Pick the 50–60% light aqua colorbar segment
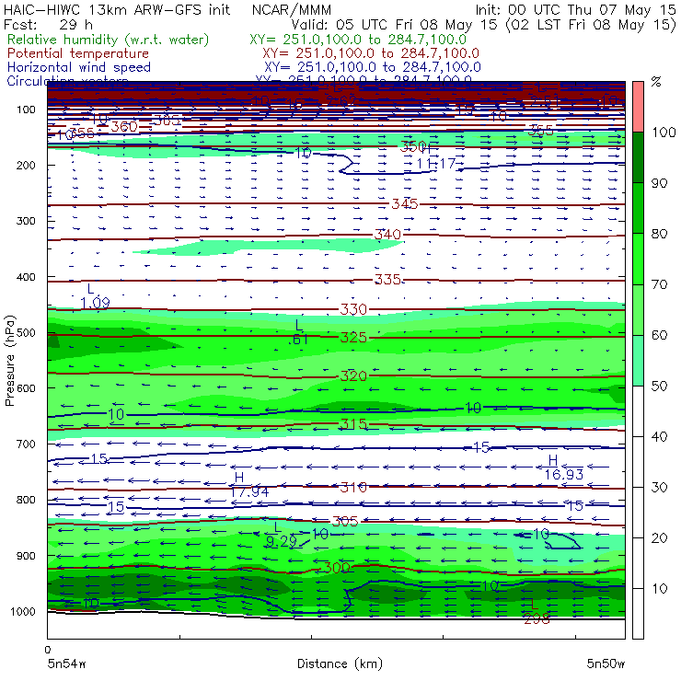 [x=638, y=360]
